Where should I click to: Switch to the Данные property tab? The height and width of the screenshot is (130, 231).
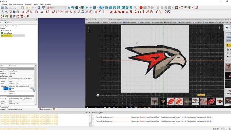[x=5, y=107]
